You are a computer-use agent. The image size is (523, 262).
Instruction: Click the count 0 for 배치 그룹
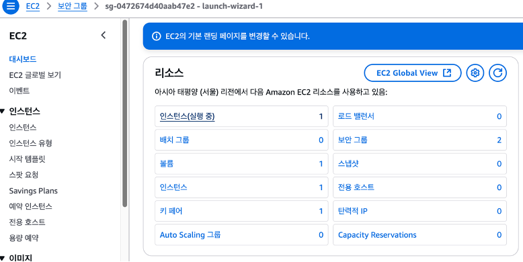tap(321, 140)
